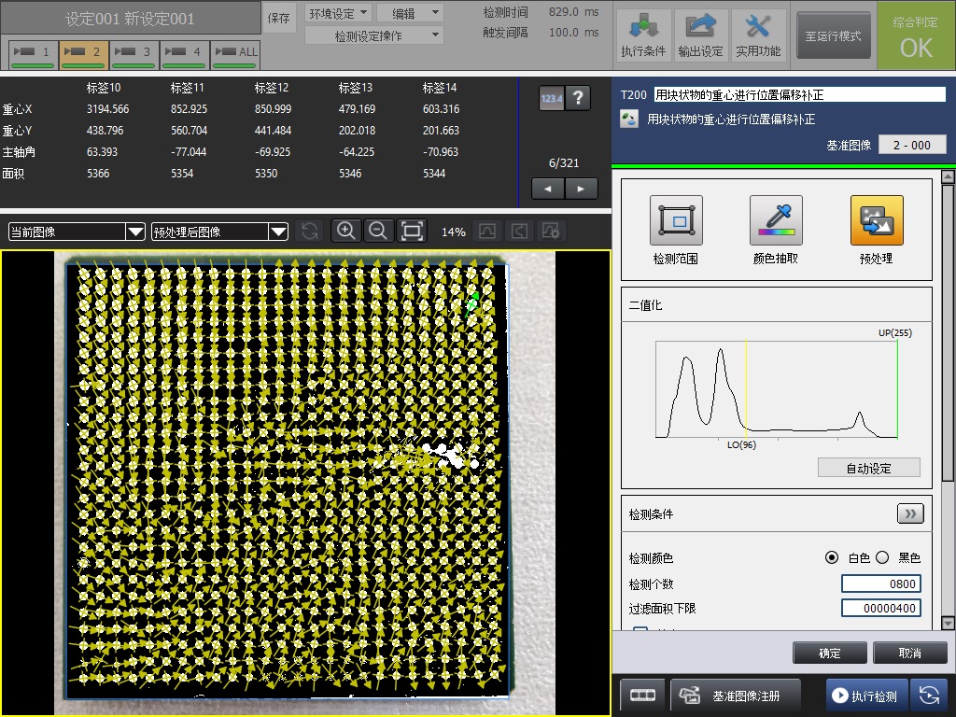Viewport: 956px width, 717px height.
Task: Open 输出设定 output settings
Action: [700, 35]
